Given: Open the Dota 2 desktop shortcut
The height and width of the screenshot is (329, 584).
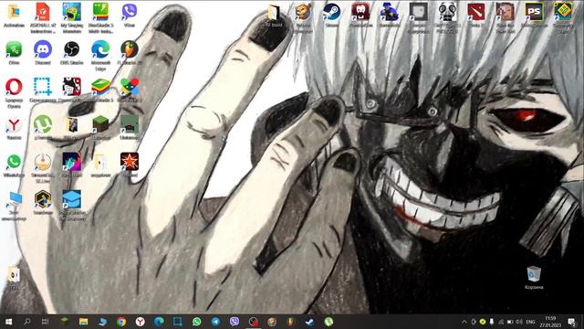Looking at the screenshot, I should tap(476, 12).
